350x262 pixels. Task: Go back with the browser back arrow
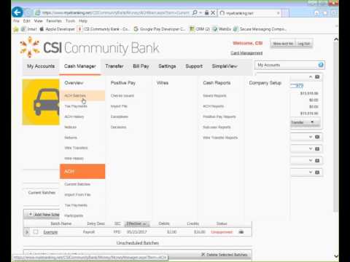click(x=17, y=12)
